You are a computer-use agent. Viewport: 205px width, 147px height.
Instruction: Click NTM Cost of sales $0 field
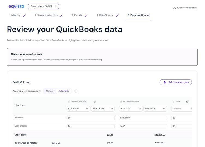(182, 126)
